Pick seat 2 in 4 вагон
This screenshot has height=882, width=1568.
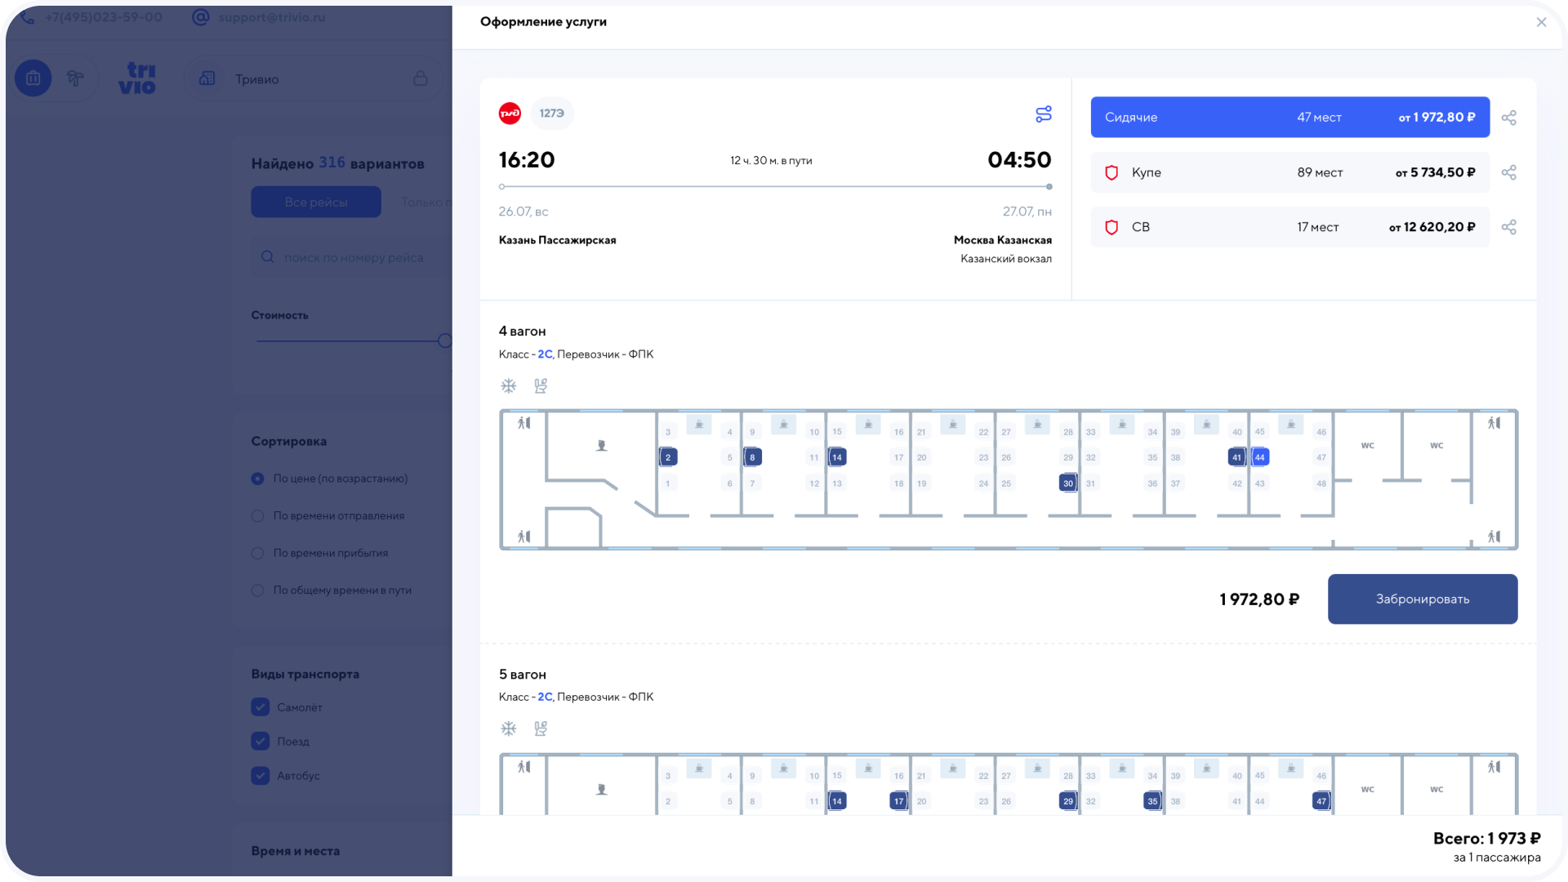668,457
